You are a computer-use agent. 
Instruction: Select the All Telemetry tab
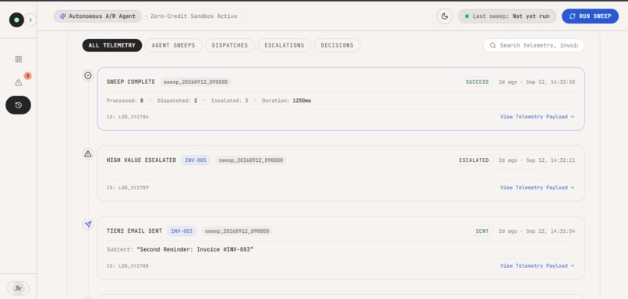112,45
